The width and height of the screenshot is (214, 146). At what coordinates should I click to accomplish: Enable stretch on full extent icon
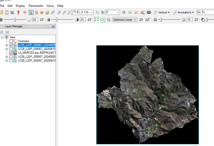click(97, 20)
